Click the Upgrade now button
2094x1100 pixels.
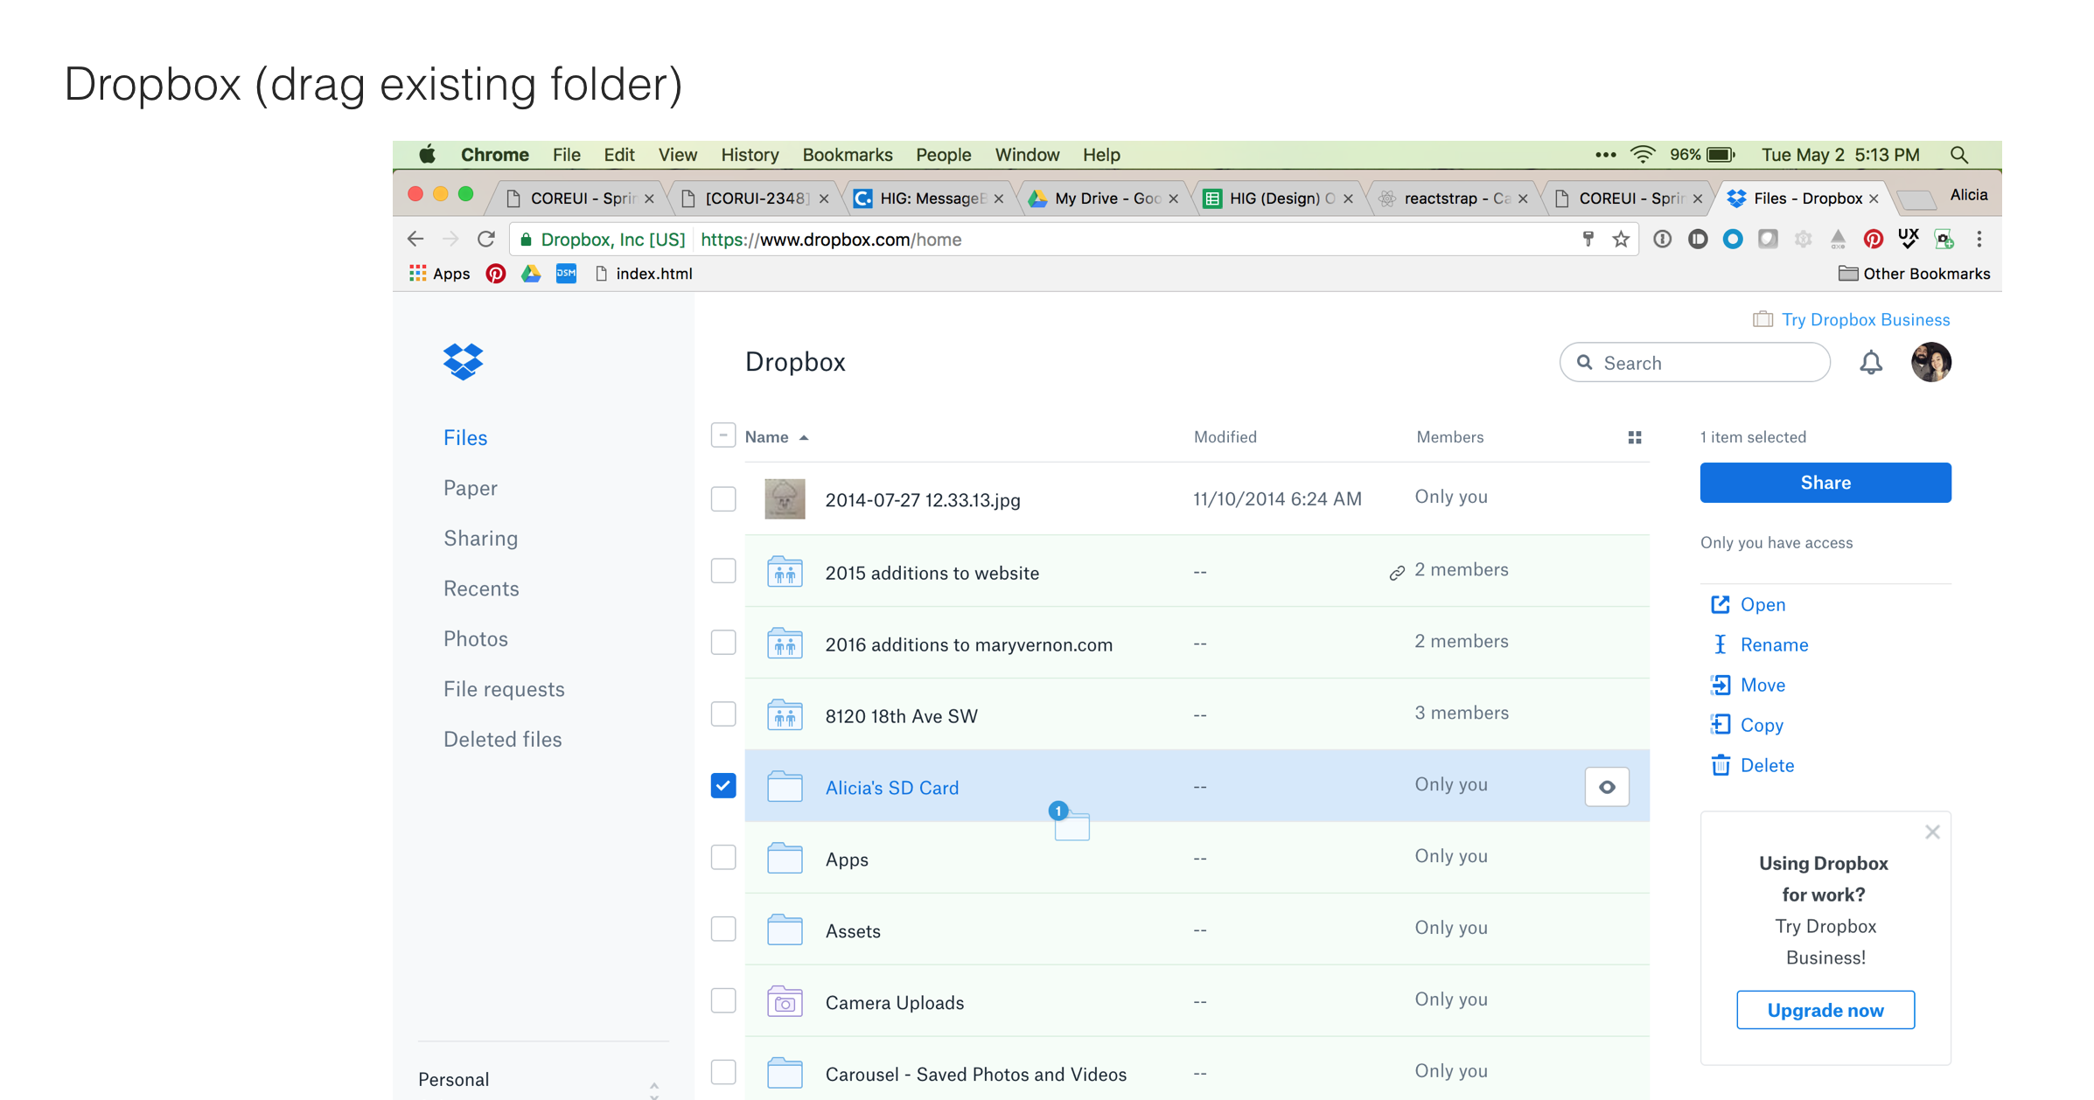(1825, 1010)
